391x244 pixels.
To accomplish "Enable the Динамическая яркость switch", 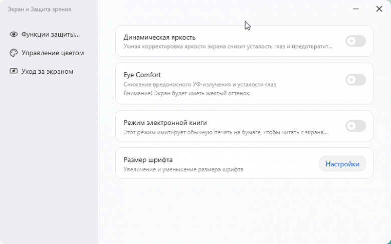I will click(355, 41).
